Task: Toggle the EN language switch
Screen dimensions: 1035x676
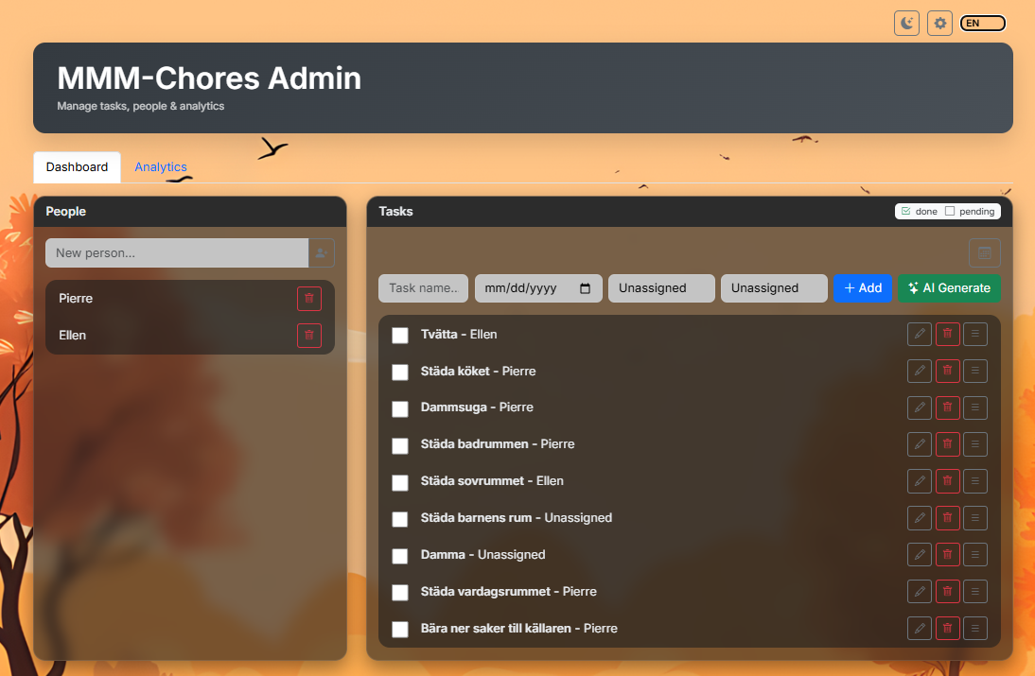Action: click(x=982, y=24)
